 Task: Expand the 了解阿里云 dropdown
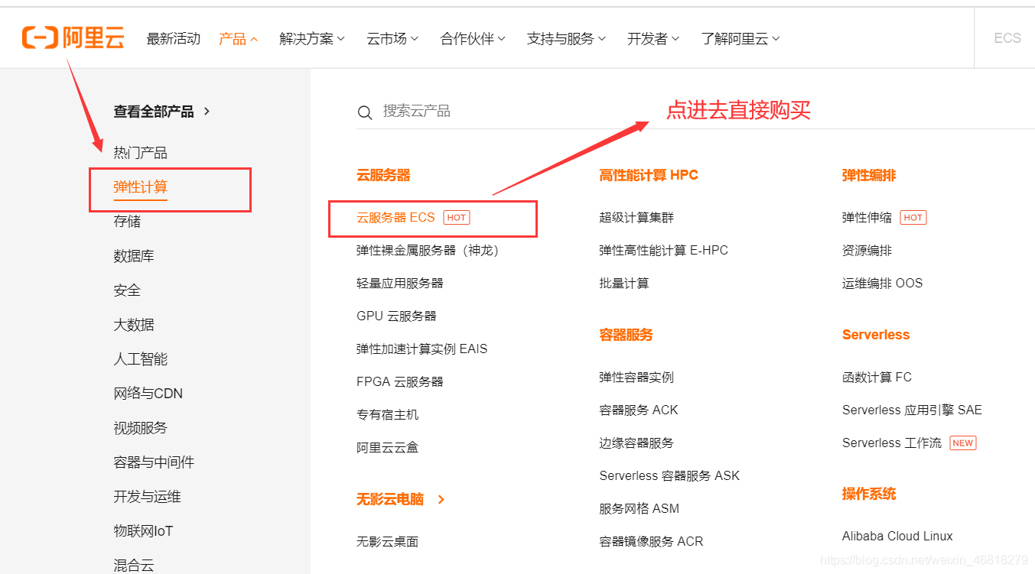(740, 39)
